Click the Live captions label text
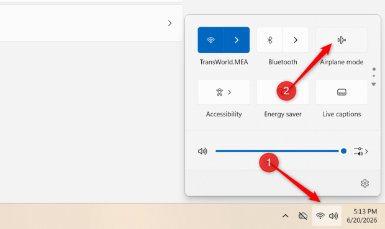The image size is (385, 229). click(342, 114)
